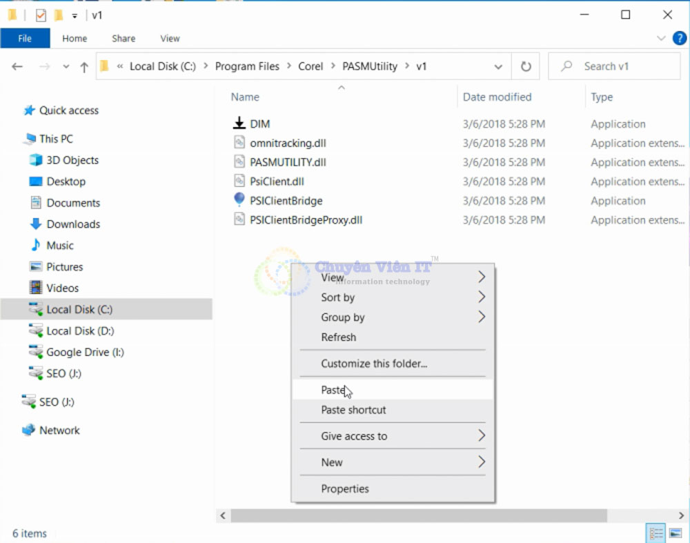Expand the New submenu
Image resolution: width=690 pixels, height=543 pixels.
[x=393, y=462]
